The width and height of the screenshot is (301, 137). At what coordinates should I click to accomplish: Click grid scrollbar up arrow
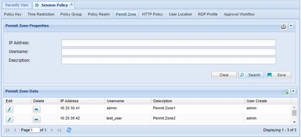[294, 107]
